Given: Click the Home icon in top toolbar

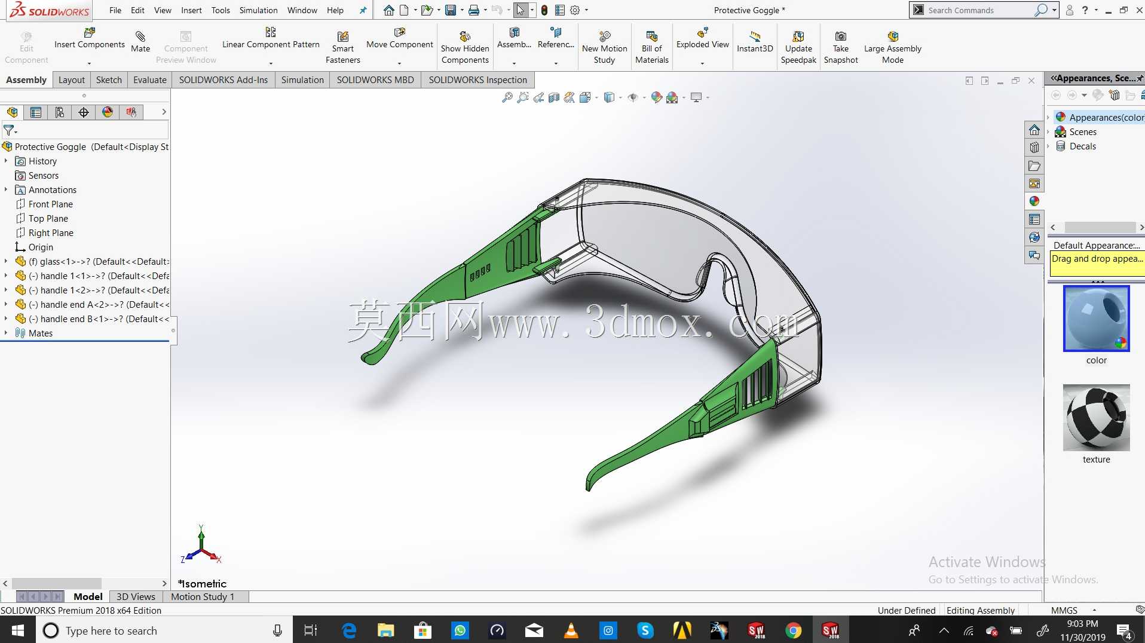Looking at the screenshot, I should coord(389,10).
